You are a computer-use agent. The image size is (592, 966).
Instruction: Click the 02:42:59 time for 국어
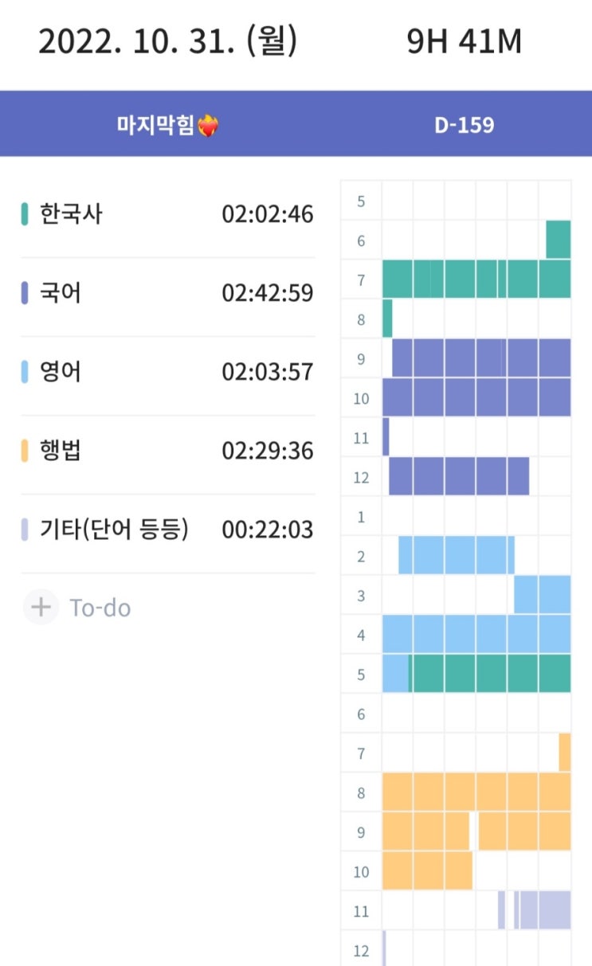tap(268, 293)
